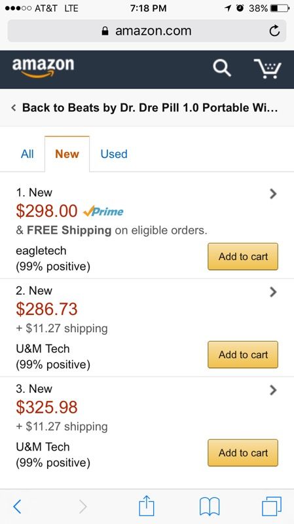Expand offer 2 chevron for $286.73
294x524 pixels.
tap(273, 292)
